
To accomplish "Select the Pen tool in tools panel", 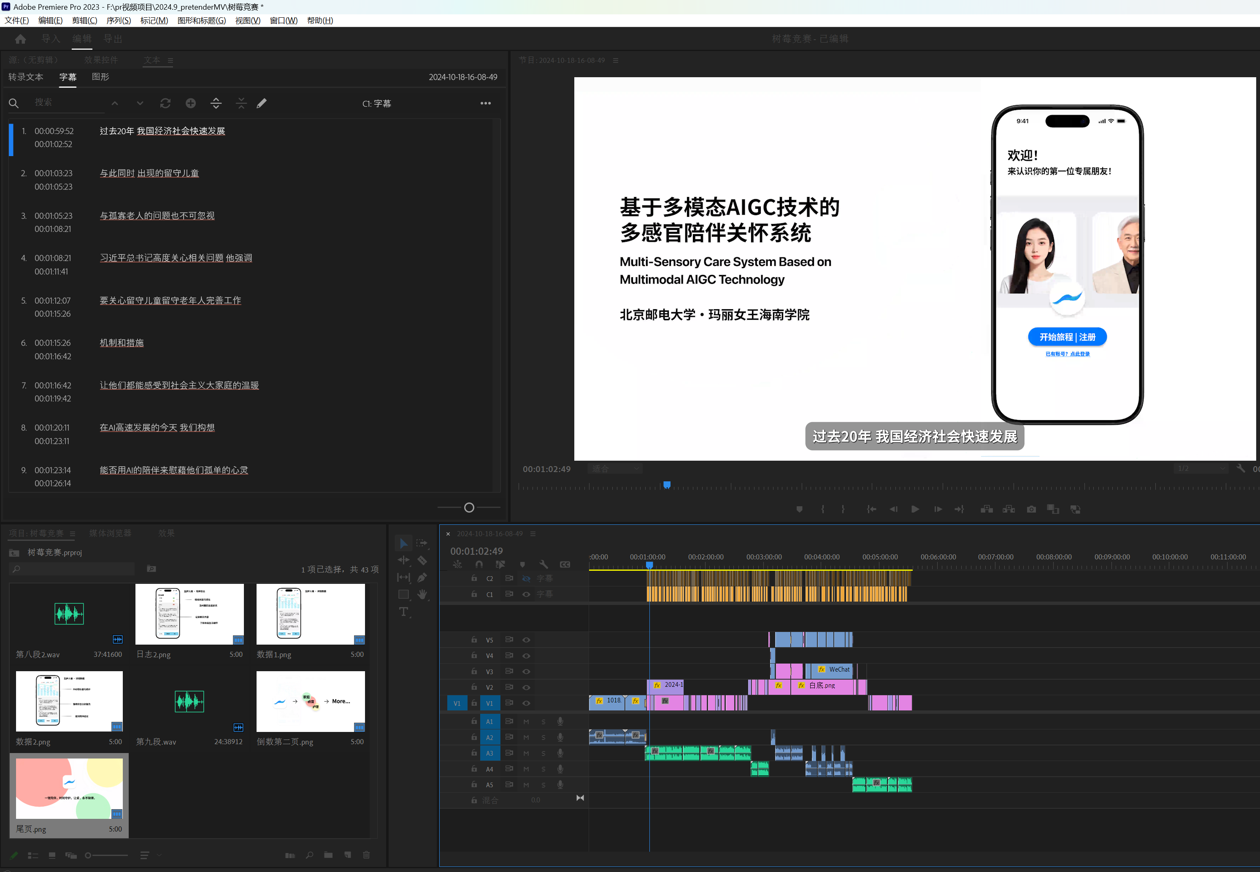I will point(422,578).
